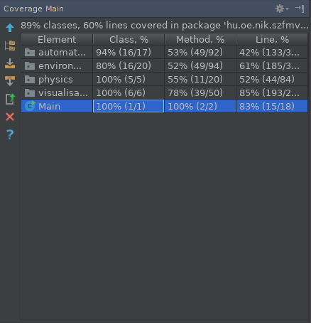Hide the Coverage tool window panel
The width and height of the screenshot is (311, 323).
pyautogui.click(x=300, y=9)
